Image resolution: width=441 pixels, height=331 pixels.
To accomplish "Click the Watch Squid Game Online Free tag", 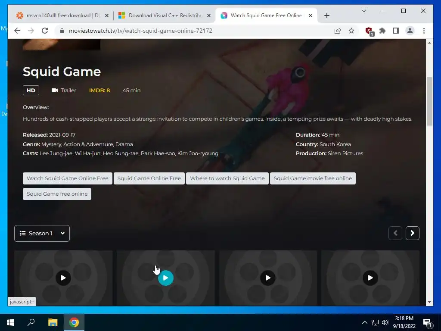I will click(68, 178).
